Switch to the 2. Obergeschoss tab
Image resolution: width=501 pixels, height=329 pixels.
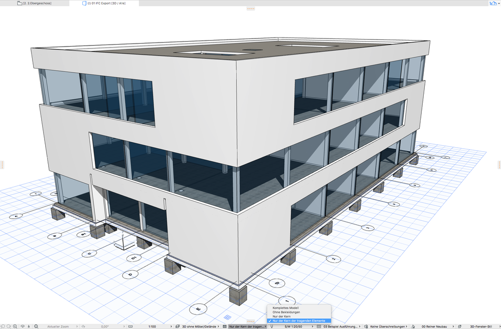[x=35, y=3]
